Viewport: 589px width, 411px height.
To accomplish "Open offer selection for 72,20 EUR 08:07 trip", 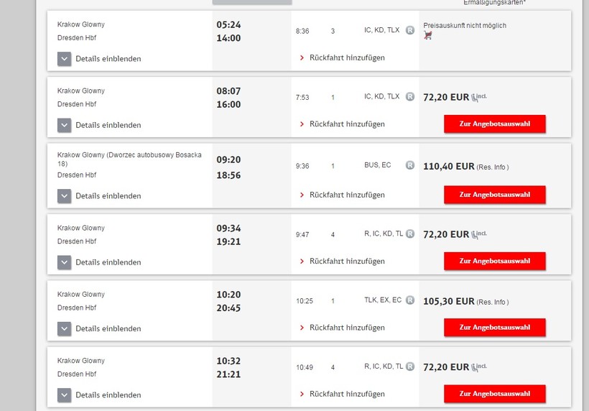I will [495, 124].
